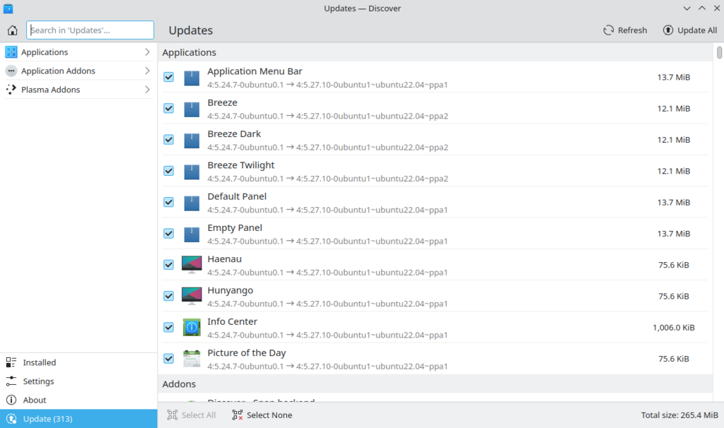
Task: Focus the Search in 'Updates' field
Action: point(90,30)
